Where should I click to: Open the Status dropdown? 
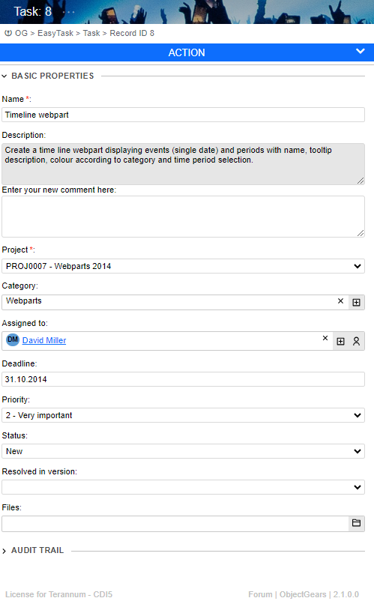coord(183,451)
